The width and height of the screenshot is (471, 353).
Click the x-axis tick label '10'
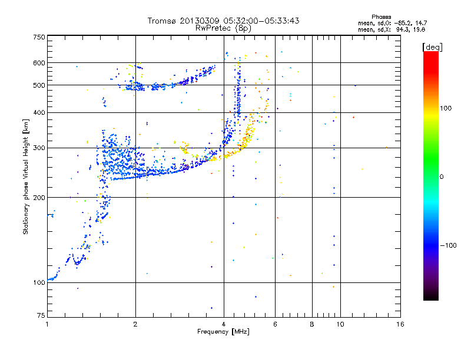click(x=340, y=324)
